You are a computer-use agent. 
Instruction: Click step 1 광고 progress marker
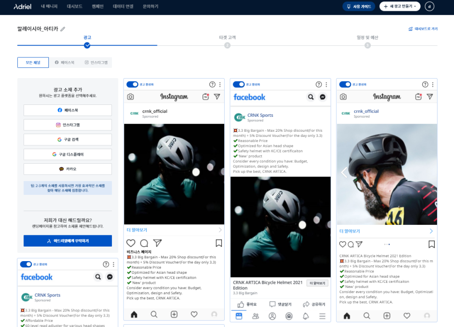pyautogui.click(x=87, y=45)
